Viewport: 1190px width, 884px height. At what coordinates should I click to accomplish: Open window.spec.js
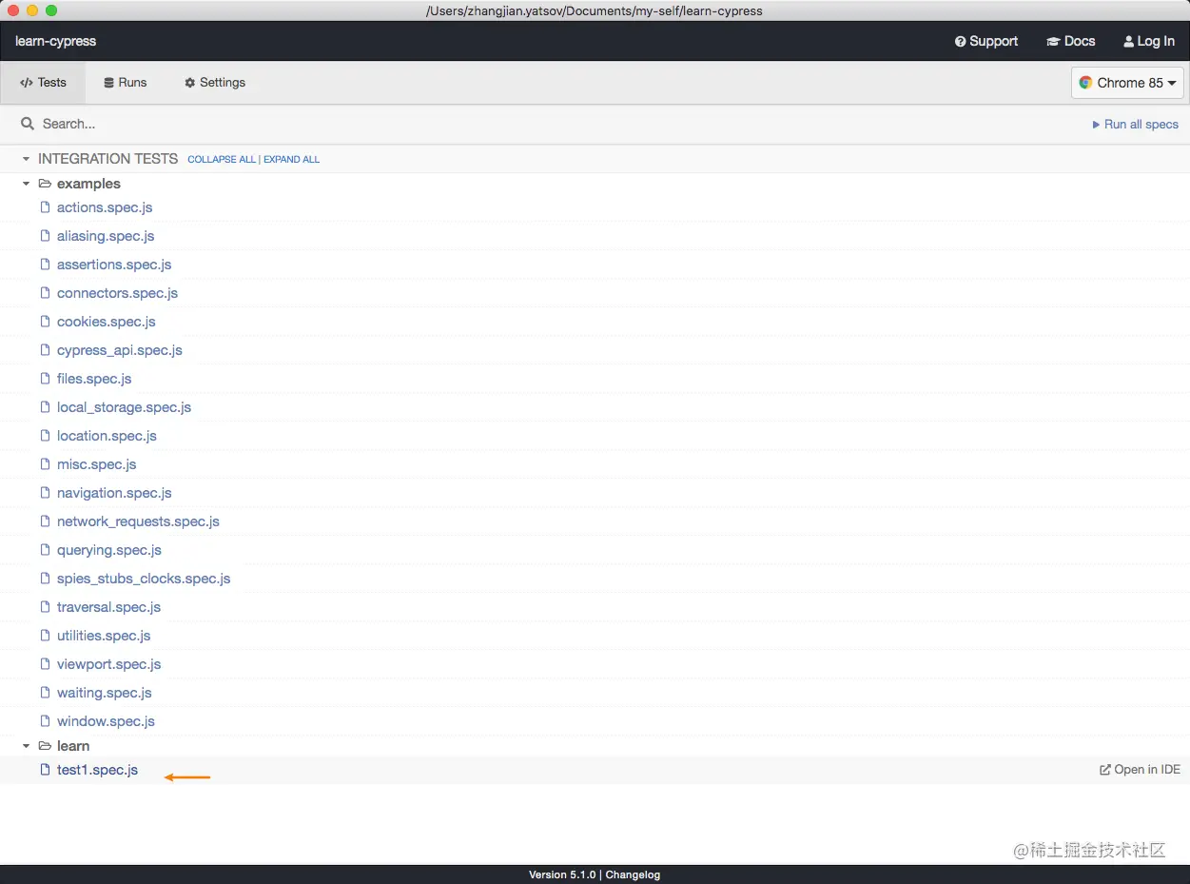(106, 721)
